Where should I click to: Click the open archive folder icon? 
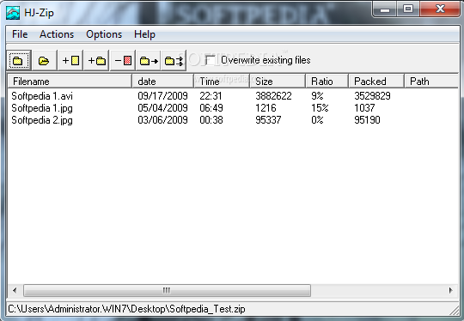[44, 61]
